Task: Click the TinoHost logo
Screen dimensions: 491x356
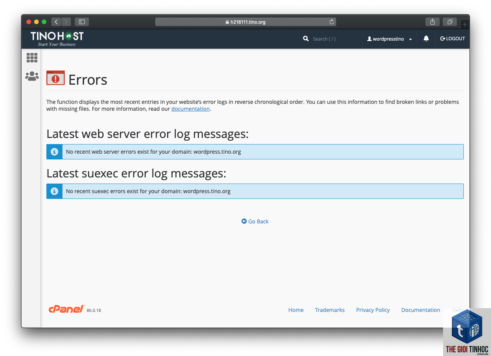Action: coord(57,39)
